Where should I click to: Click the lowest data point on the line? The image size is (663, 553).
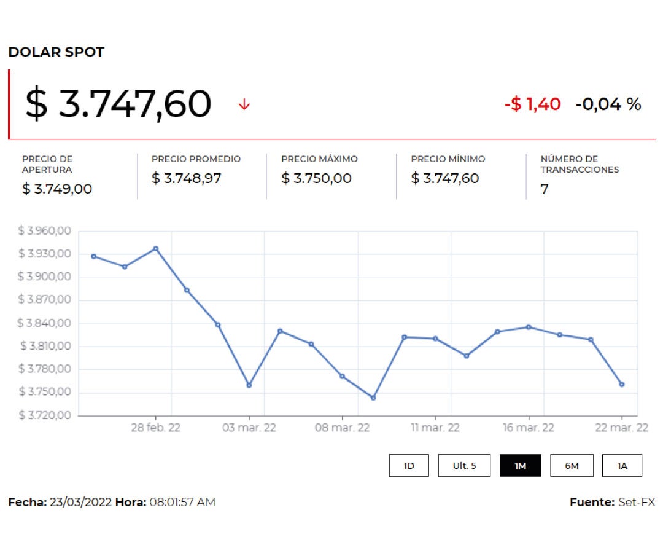point(373,398)
